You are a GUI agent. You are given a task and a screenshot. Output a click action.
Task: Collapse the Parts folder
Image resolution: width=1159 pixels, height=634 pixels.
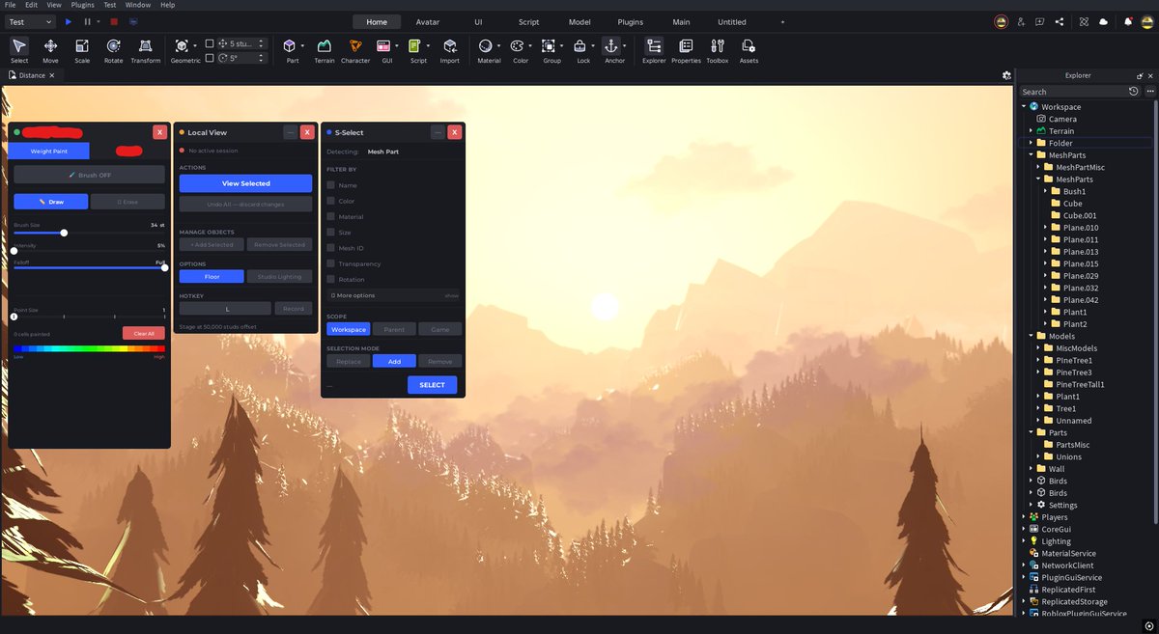coord(1032,432)
